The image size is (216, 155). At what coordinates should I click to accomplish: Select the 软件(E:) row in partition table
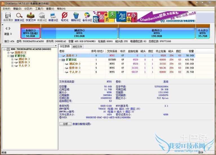click(127, 68)
